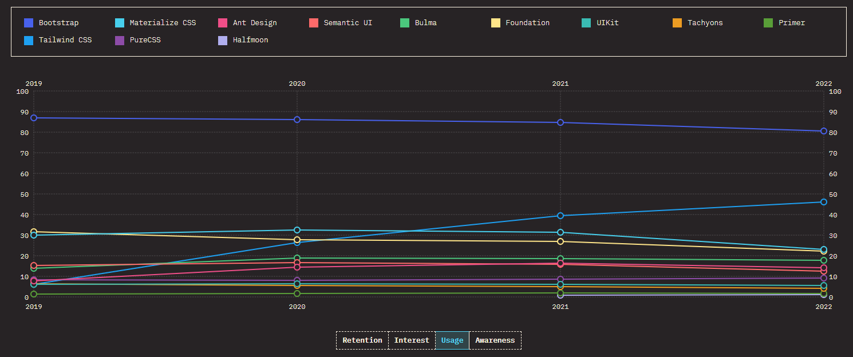This screenshot has height=357, width=853.
Task: Select the Usage tab
Action: [452, 340]
